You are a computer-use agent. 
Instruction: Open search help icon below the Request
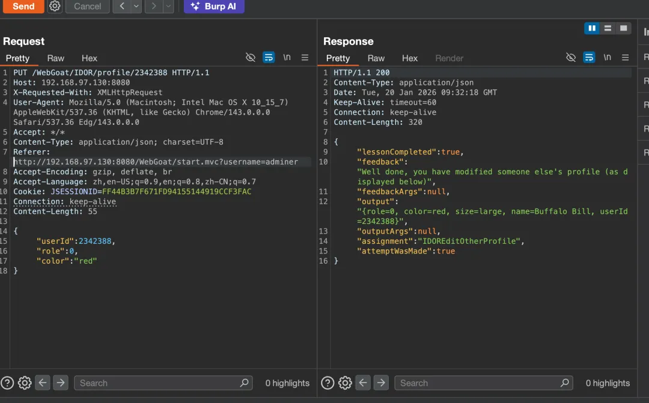(7, 383)
